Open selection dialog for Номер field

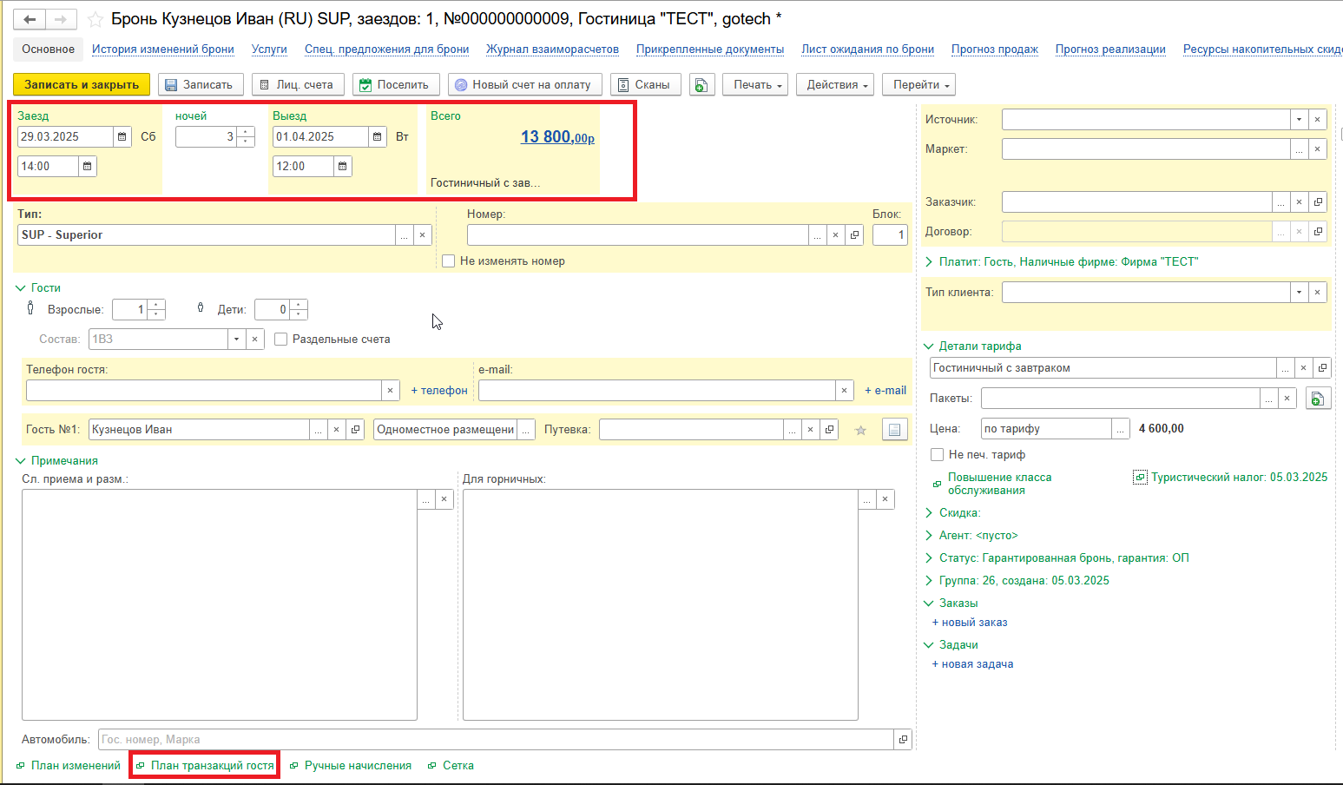click(818, 234)
